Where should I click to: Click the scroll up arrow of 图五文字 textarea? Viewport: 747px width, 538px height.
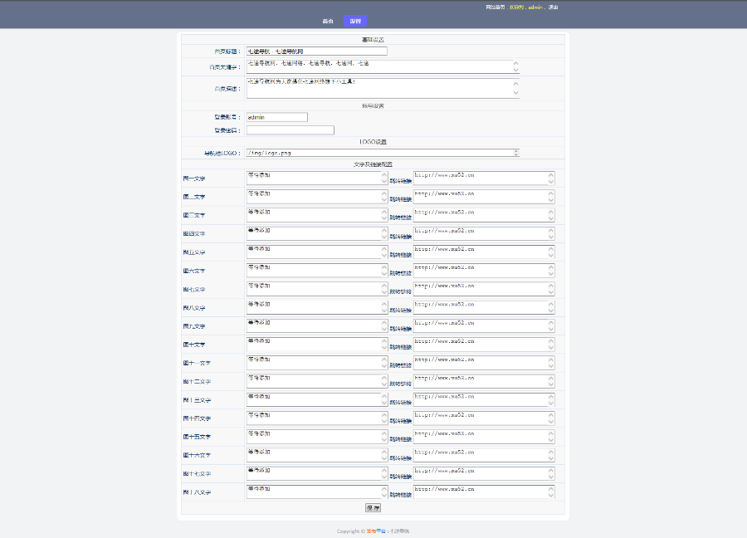coord(384,248)
